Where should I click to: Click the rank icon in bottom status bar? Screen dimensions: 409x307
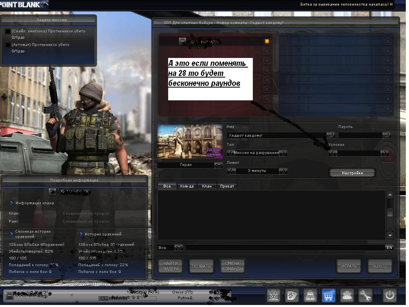(x=9, y=296)
